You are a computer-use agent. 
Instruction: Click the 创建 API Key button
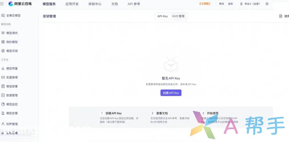171,93
